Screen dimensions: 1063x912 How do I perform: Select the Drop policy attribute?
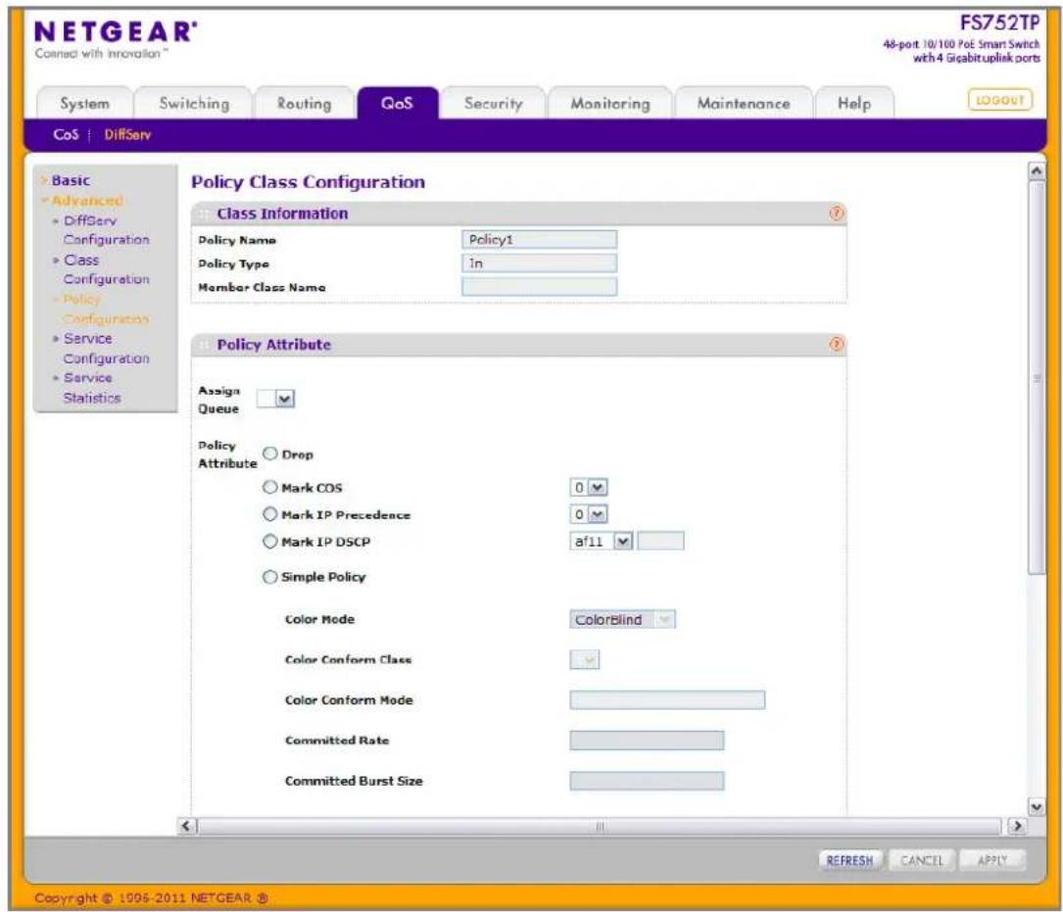click(269, 454)
